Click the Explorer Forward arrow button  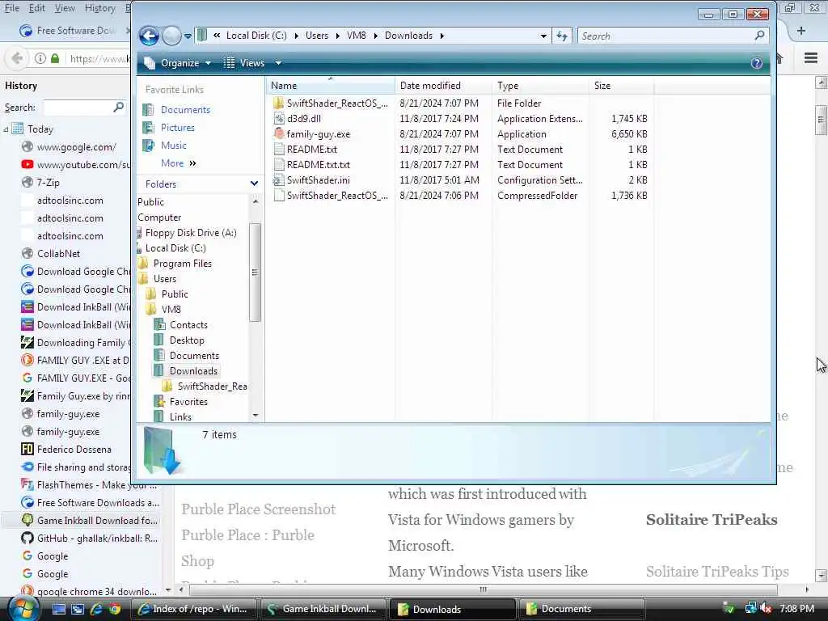tap(171, 36)
